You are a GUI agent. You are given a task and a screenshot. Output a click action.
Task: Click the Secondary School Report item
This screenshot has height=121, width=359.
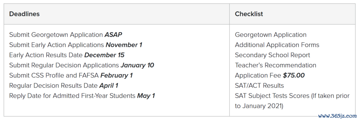(x=273, y=55)
